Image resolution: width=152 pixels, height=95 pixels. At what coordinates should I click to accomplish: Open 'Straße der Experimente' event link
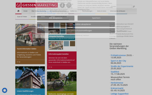click(122, 66)
